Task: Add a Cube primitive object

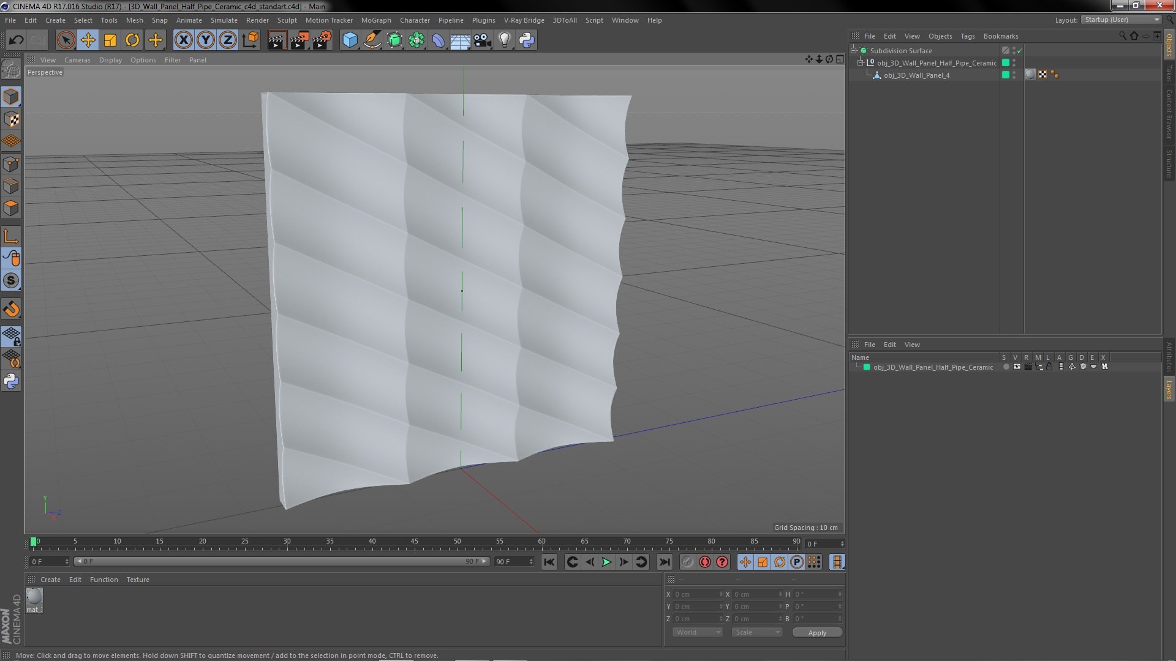Action: coord(350,40)
